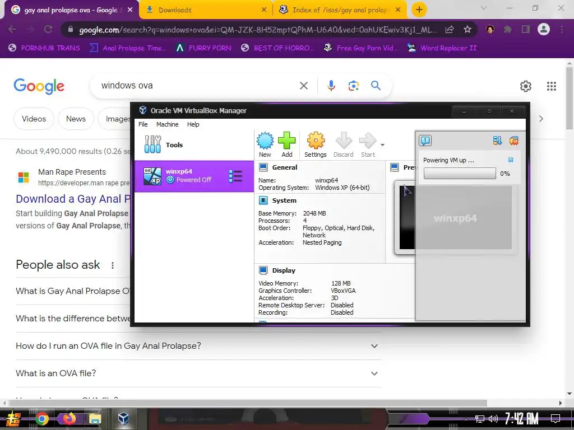Click the share page icon in address bar
This screenshot has width=574, height=430.
(x=450, y=30)
